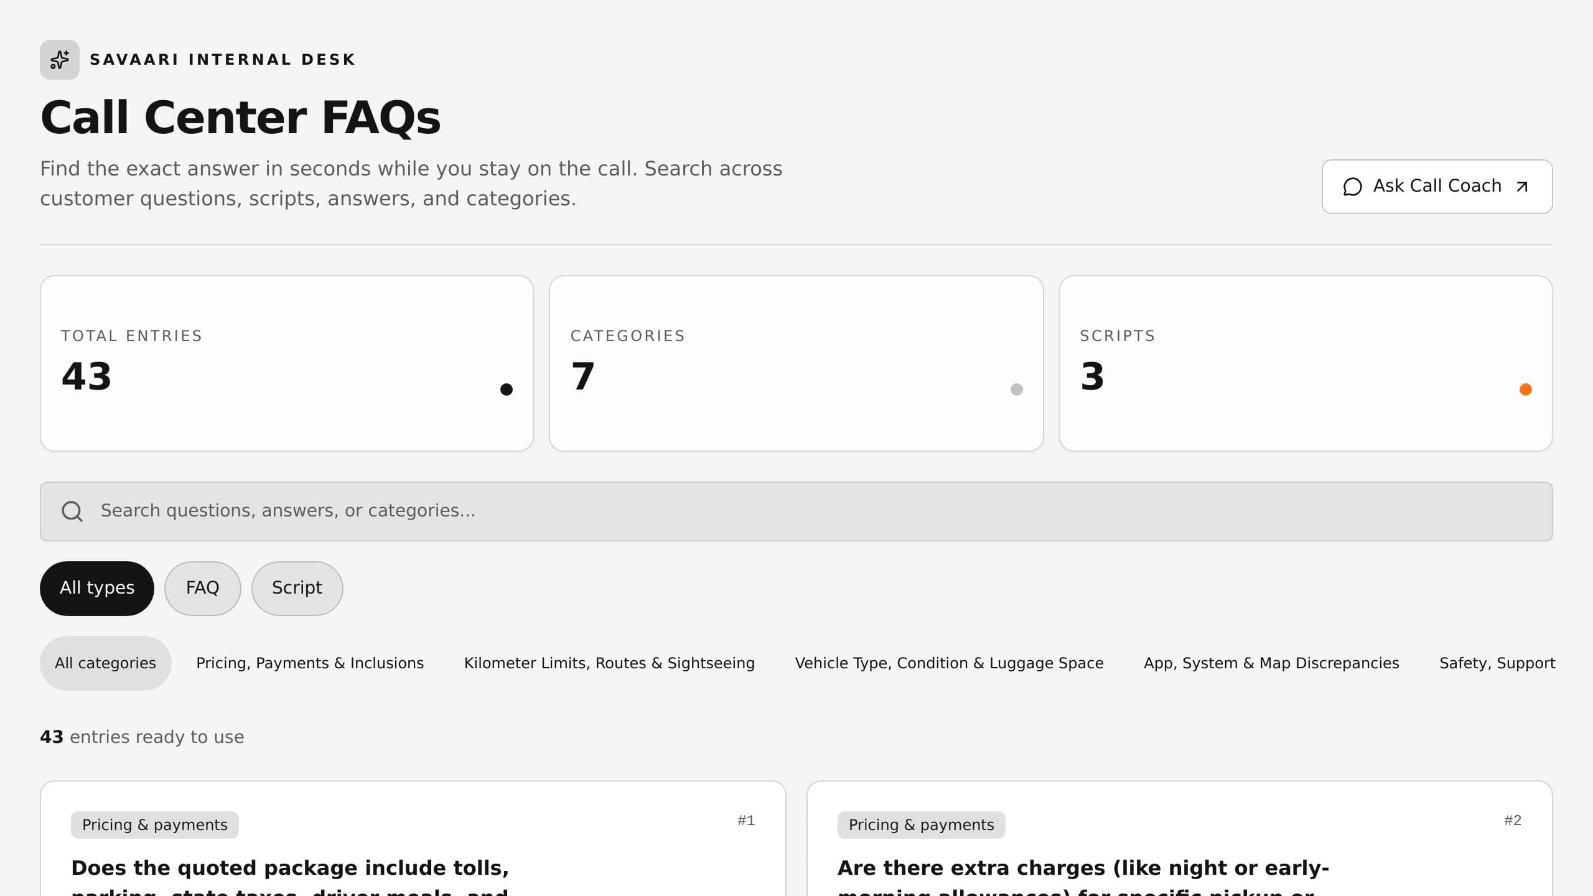Click the gray dot on Categories card
Screen dimensions: 1593x896
click(x=1017, y=390)
